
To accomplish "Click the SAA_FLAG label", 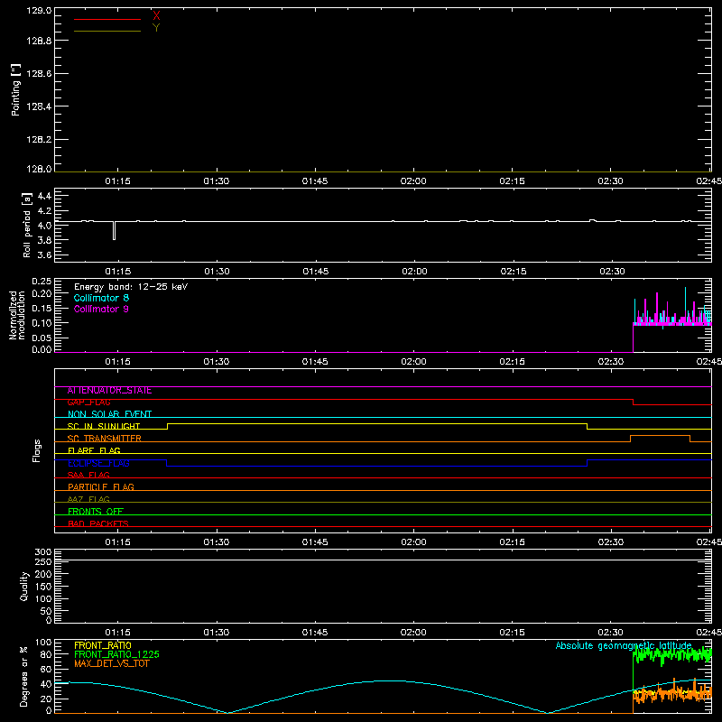I will (88, 476).
